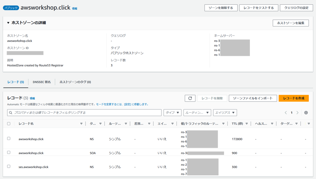Image resolution: width=316 pixels, height=179 pixels.
Task: Click ses.awsworkshop.click record name
Action: click(33, 167)
